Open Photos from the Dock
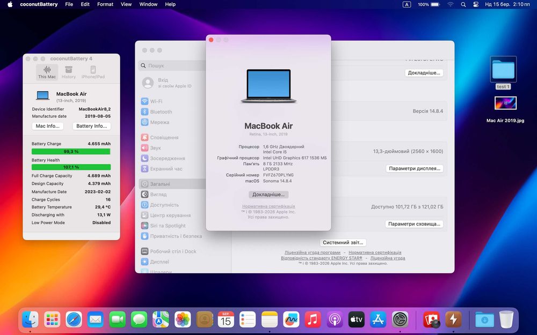 pyautogui.click(x=183, y=319)
